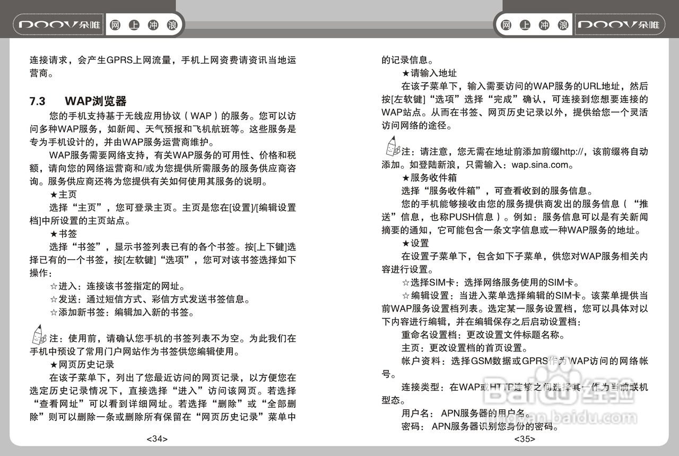
Task: Click the line starting '在该子菜单下,列出了您最近访问'
Action: coord(172,378)
